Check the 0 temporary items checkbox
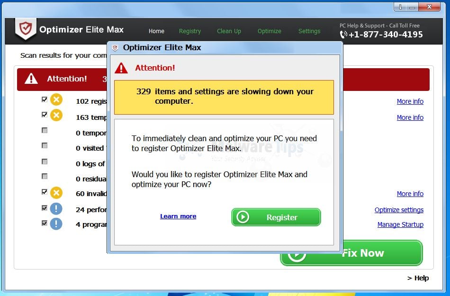Screen dimensions: 450x296 (45, 131)
